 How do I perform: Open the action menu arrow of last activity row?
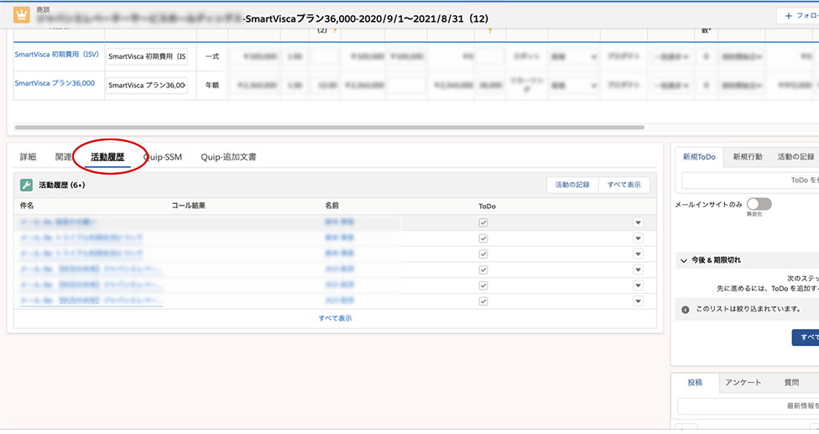(638, 301)
